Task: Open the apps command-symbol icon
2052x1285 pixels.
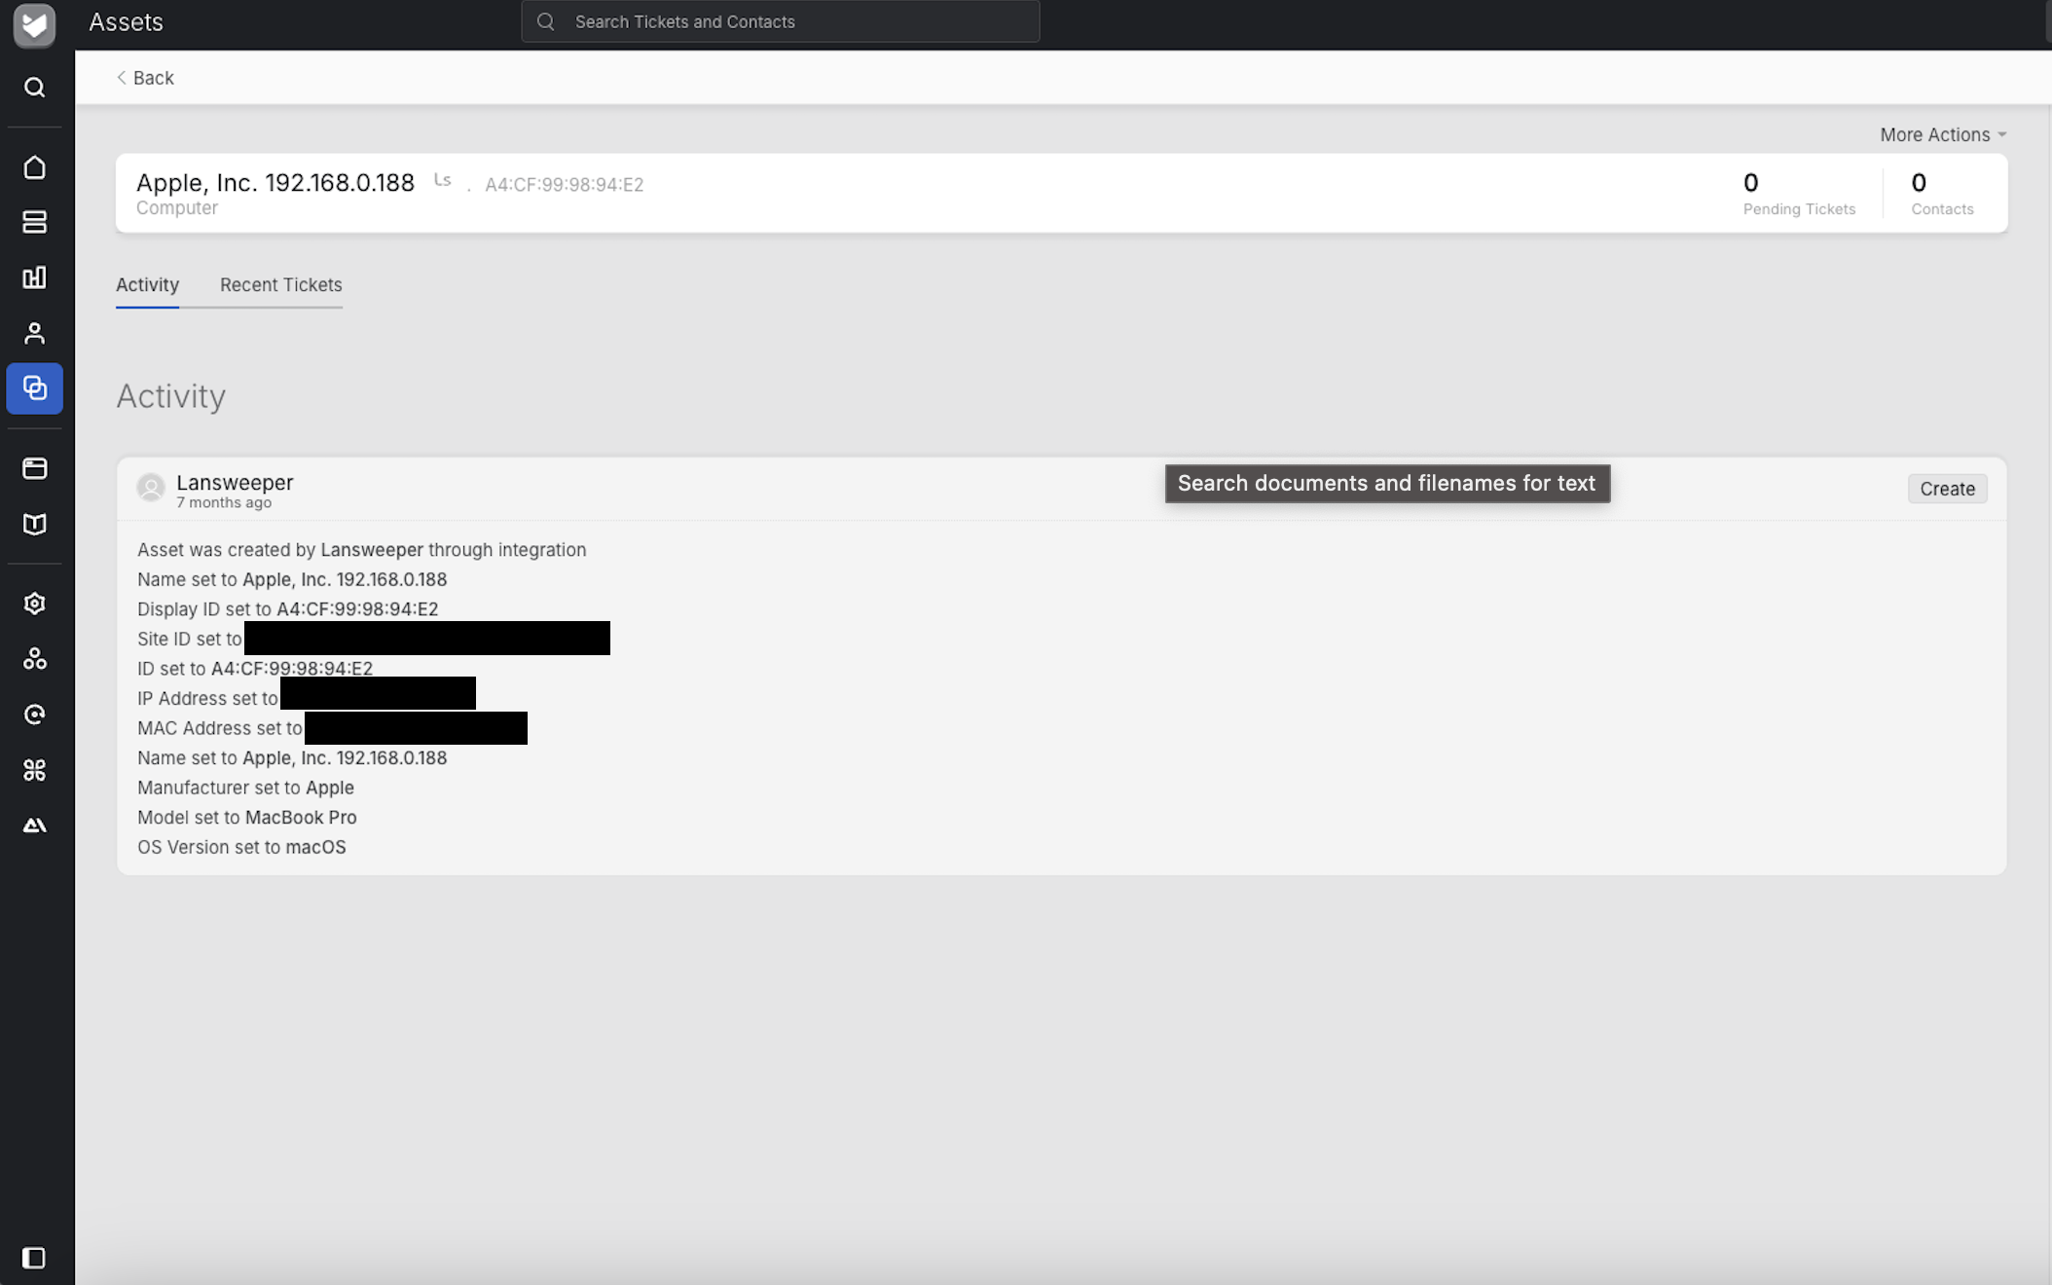Action: point(34,770)
